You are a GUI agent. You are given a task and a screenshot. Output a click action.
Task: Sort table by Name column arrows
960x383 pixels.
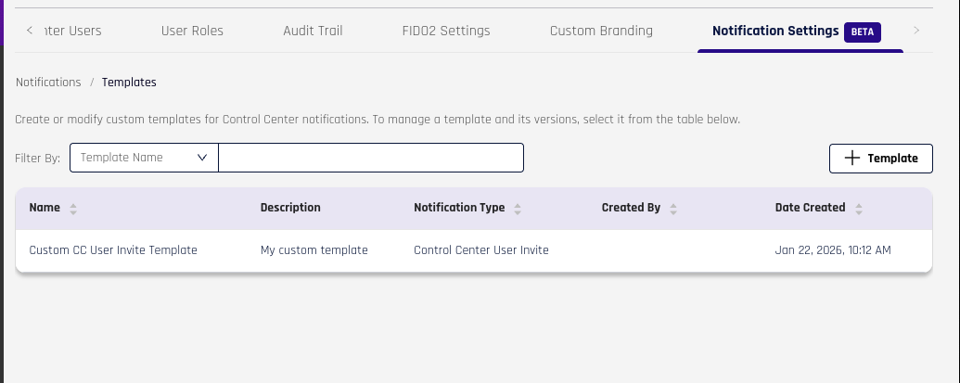[x=73, y=209]
